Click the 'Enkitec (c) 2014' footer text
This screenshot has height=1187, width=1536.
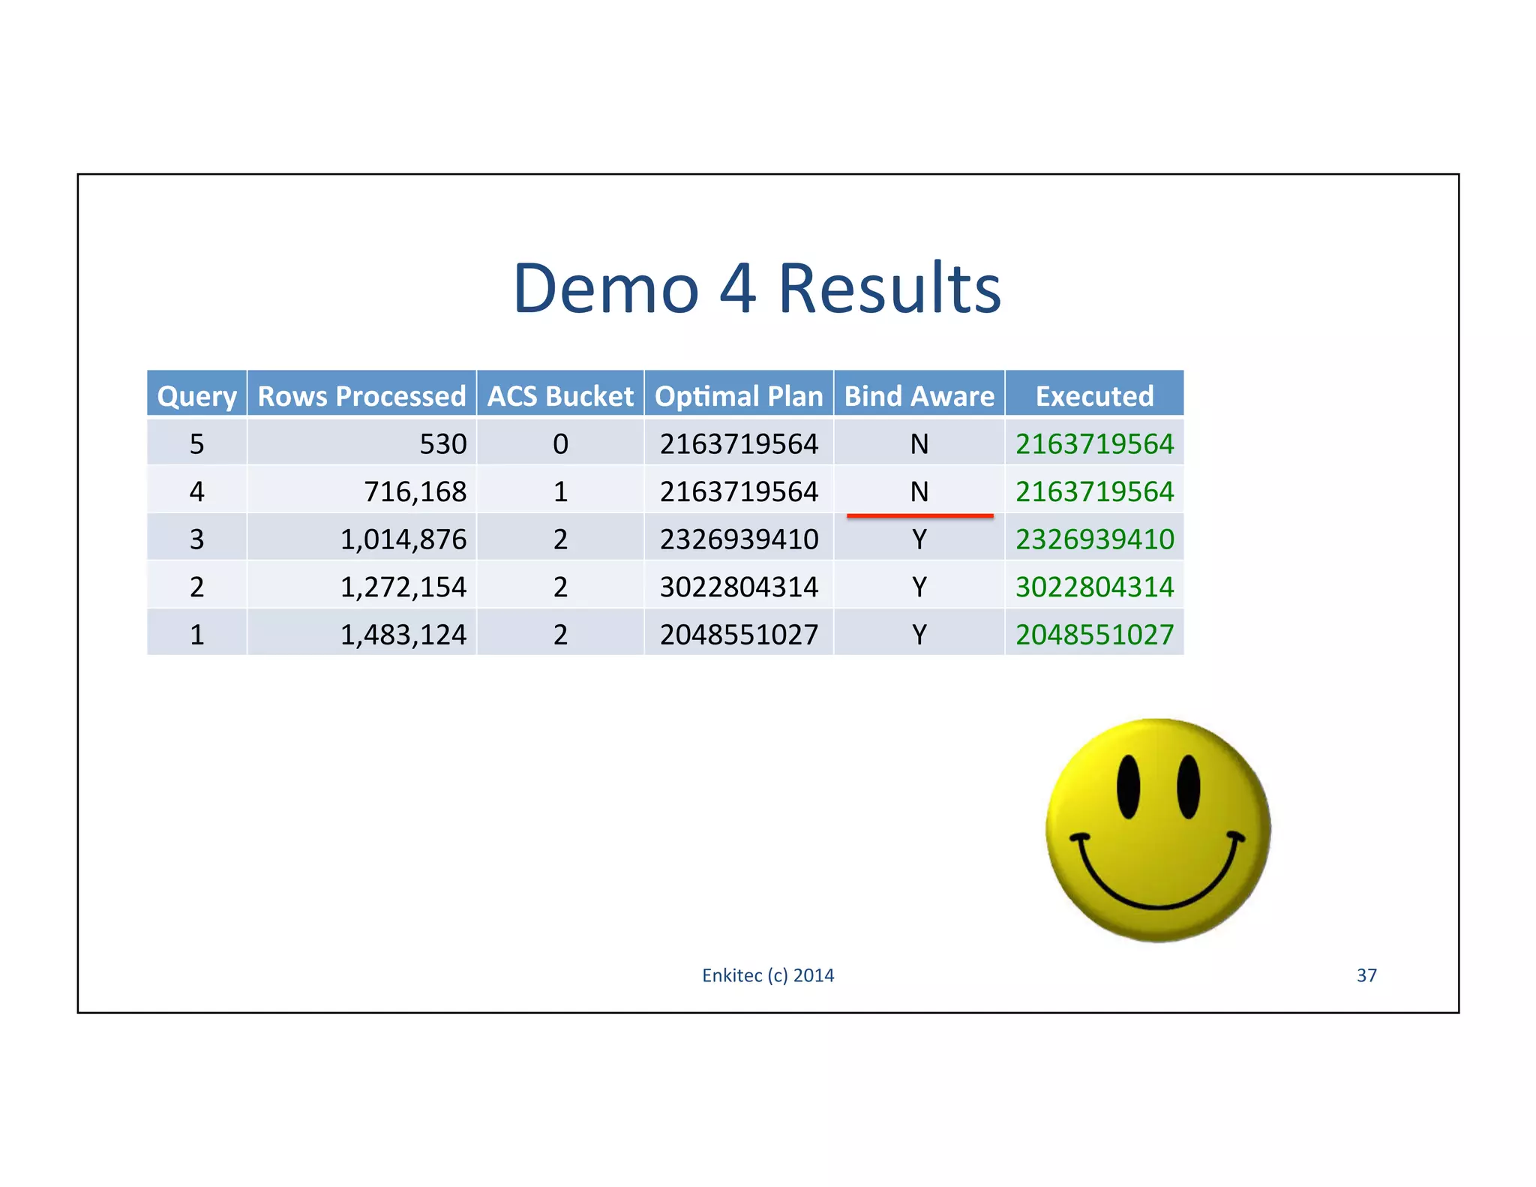pyautogui.click(x=768, y=975)
